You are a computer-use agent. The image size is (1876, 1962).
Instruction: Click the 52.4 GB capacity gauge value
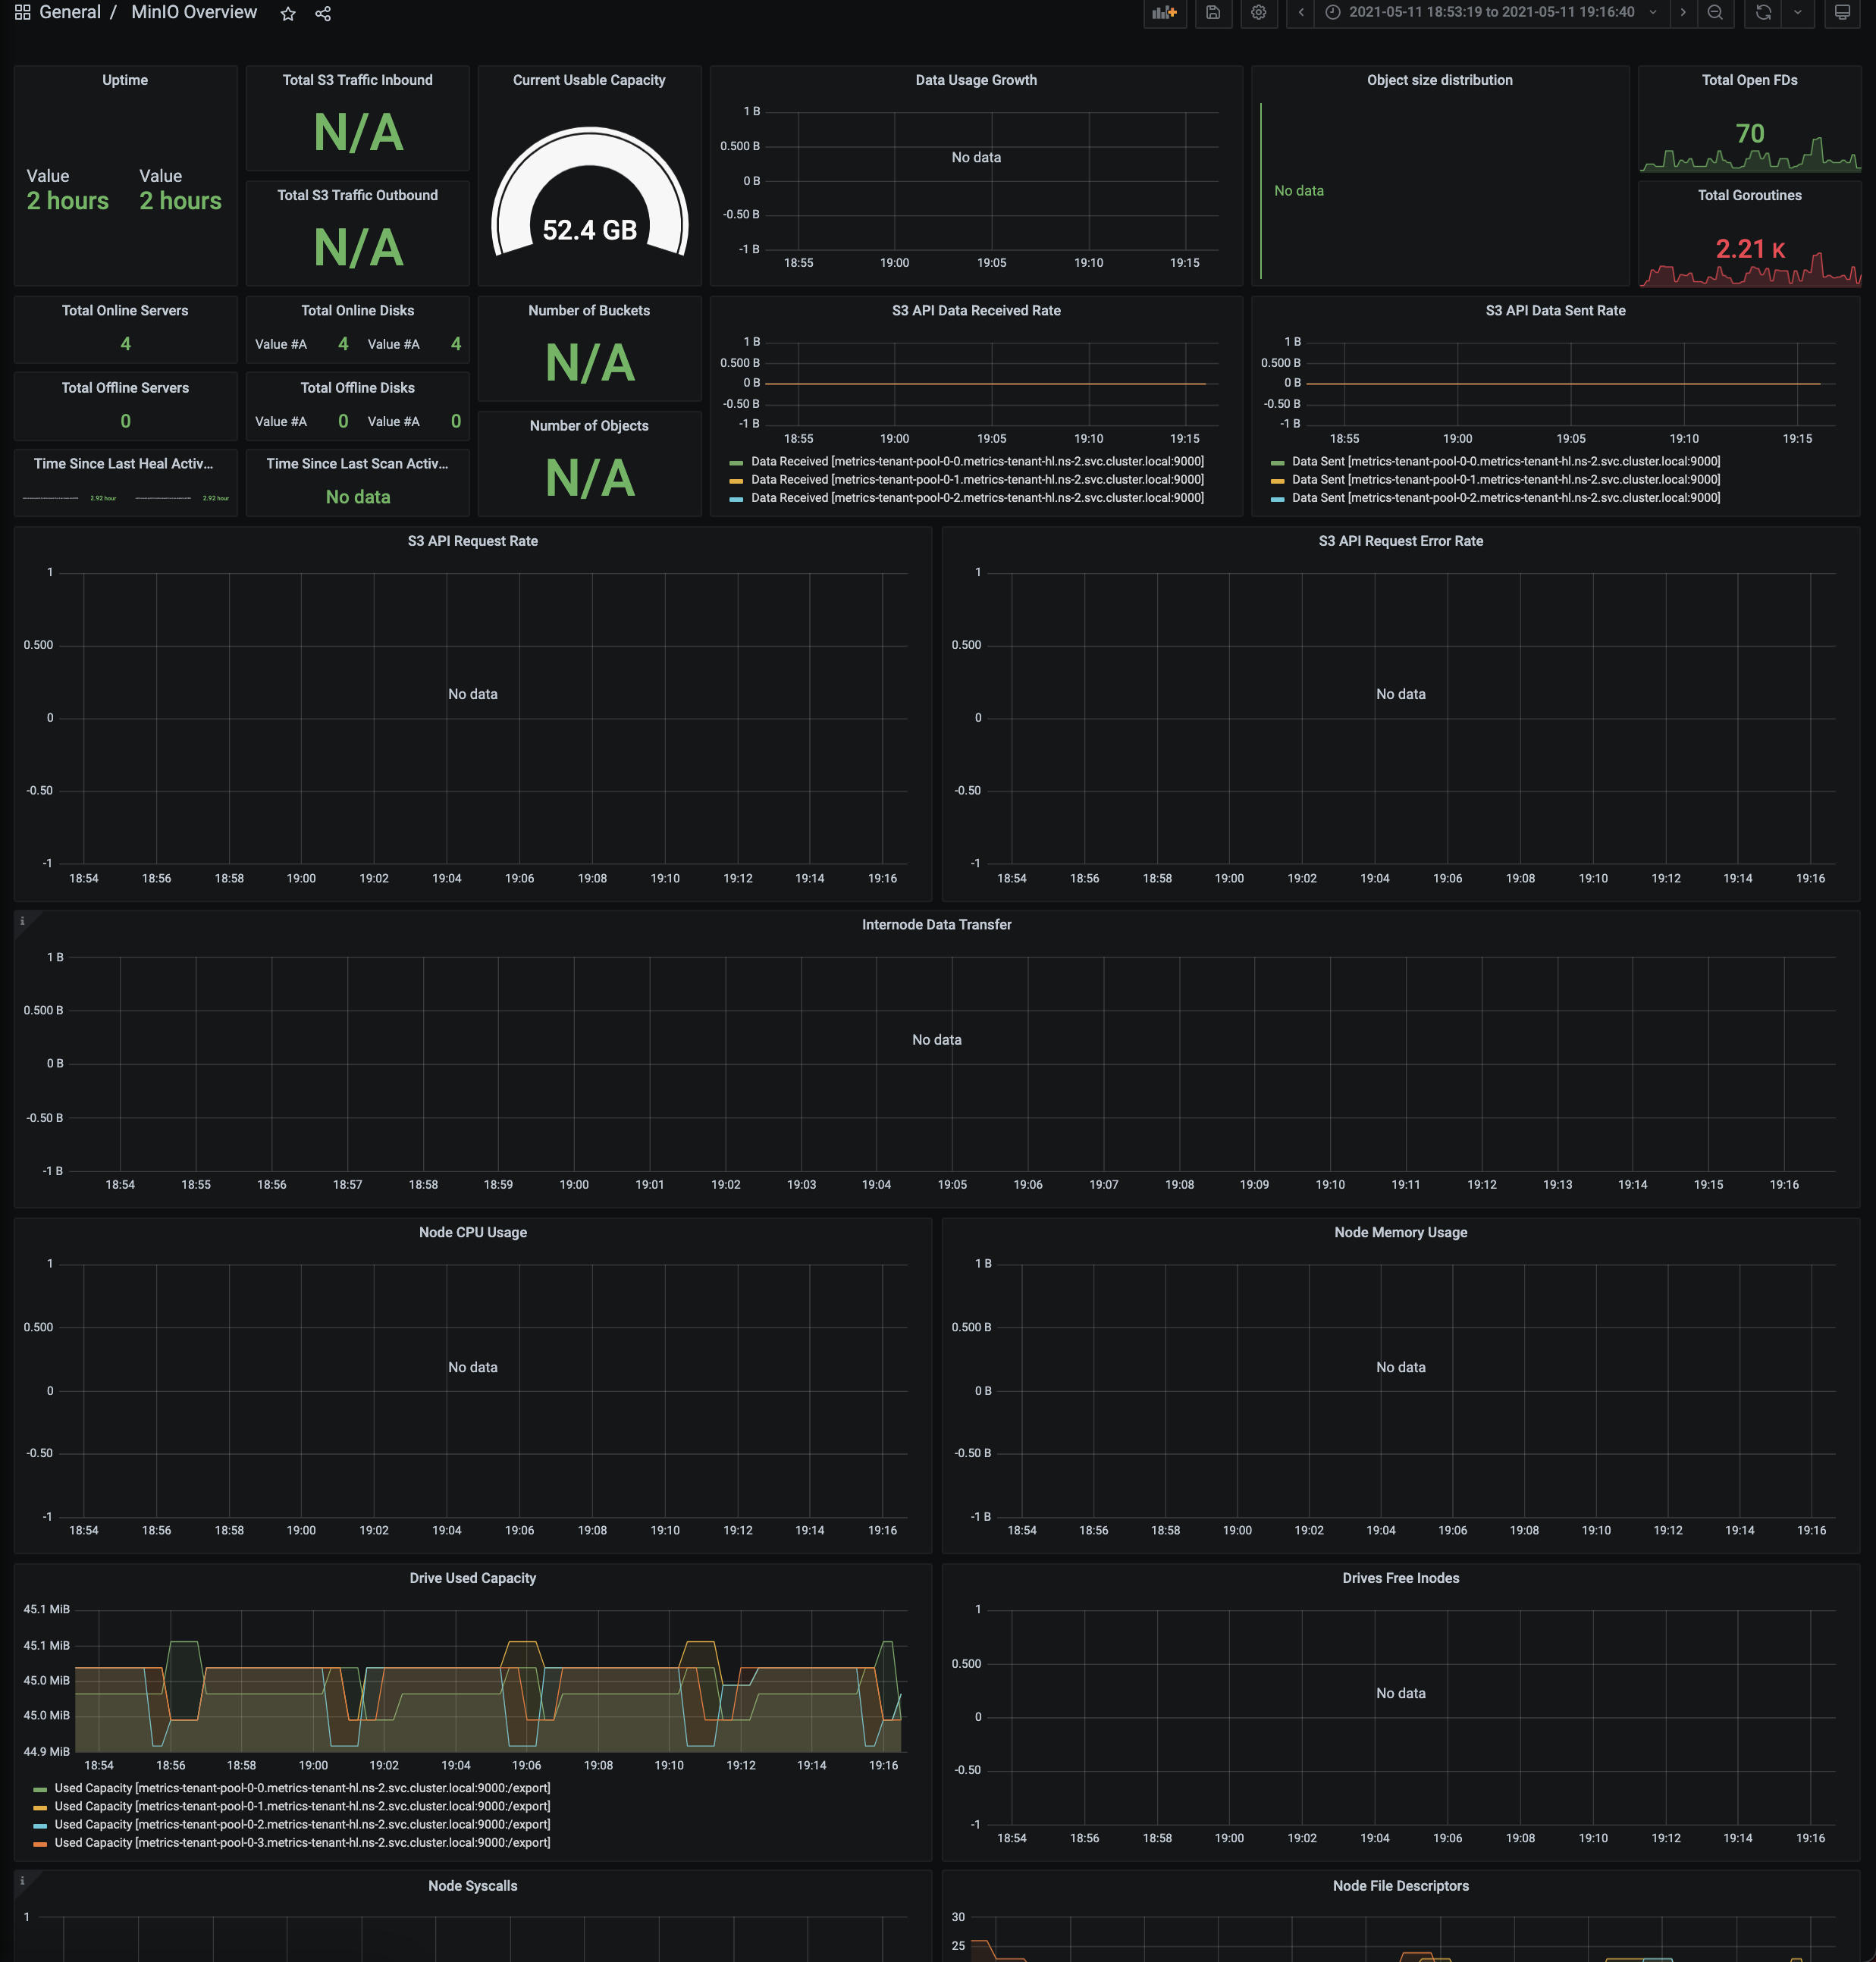(x=589, y=231)
